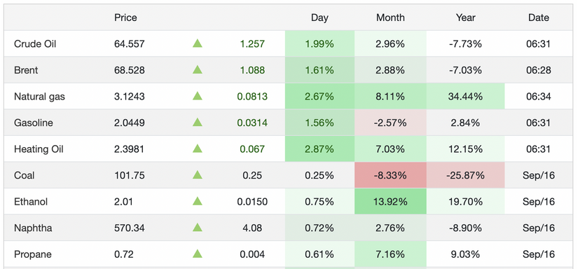Open the Crude Oil commodity link
The width and height of the screenshot is (578, 269).
click(35, 44)
